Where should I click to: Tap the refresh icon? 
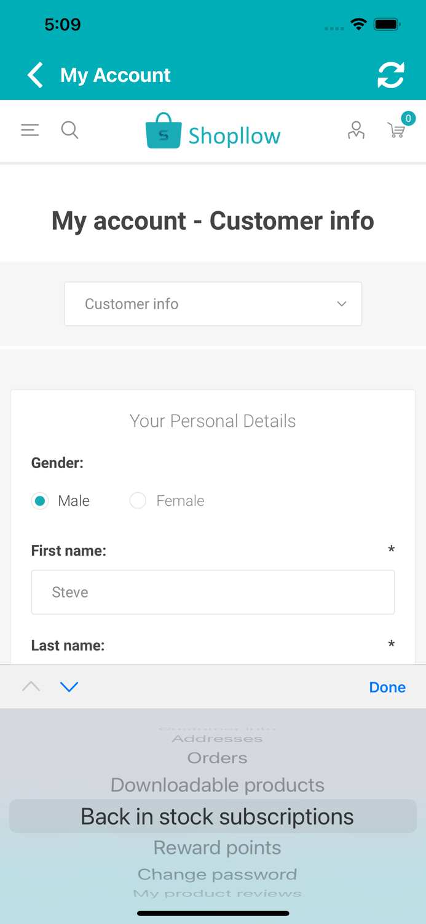pyautogui.click(x=390, y=75)
